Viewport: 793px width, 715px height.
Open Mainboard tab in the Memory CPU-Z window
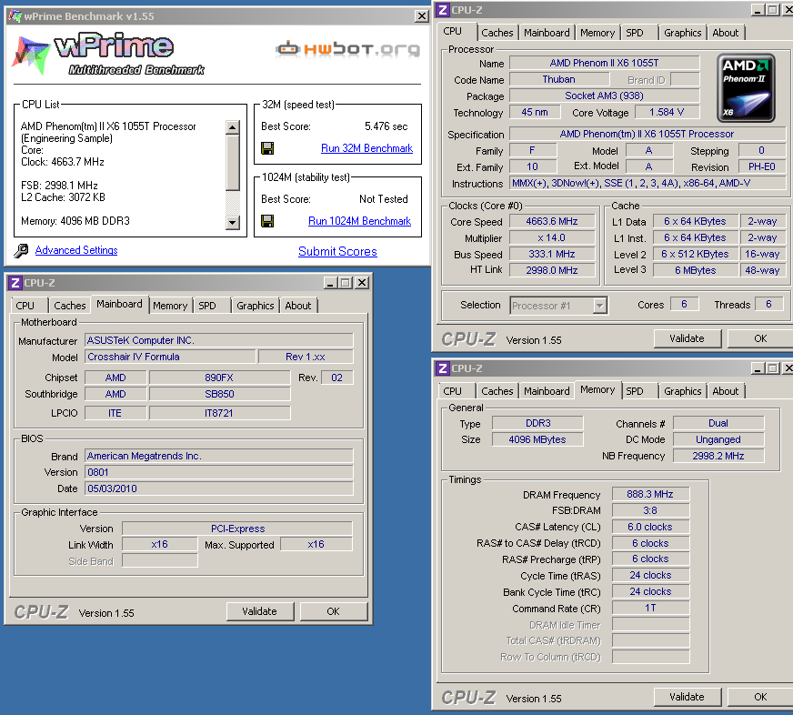pyautogui.click(x=547, y=391)
